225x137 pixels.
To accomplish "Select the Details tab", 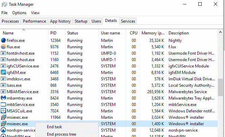I will [x=111, y=21].
